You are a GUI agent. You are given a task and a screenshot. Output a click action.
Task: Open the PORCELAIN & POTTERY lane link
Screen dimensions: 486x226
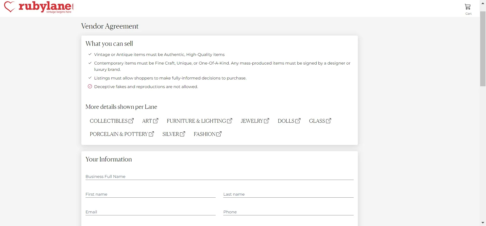coord(122,134)
